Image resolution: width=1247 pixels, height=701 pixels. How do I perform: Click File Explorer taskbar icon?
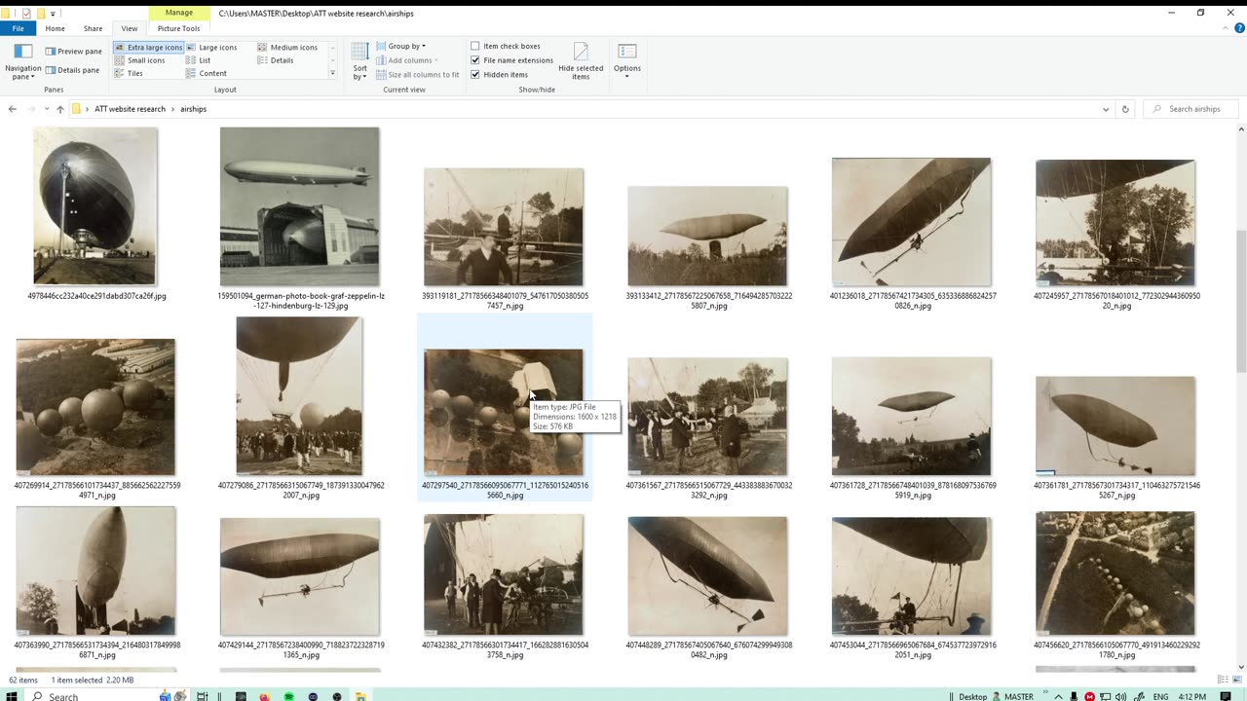tap(360, 696)
